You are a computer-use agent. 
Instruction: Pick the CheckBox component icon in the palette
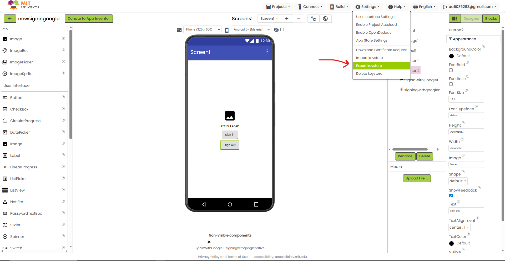point(5,109)
